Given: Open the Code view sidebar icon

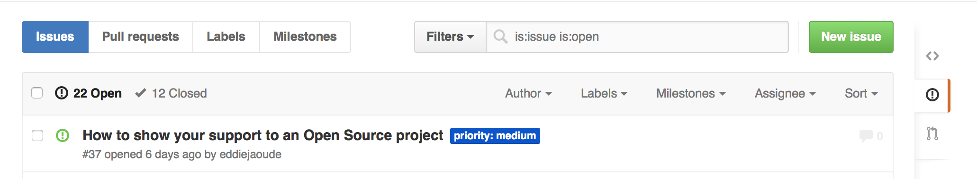Looking at the screenshot, I should (x=932, y=56).
